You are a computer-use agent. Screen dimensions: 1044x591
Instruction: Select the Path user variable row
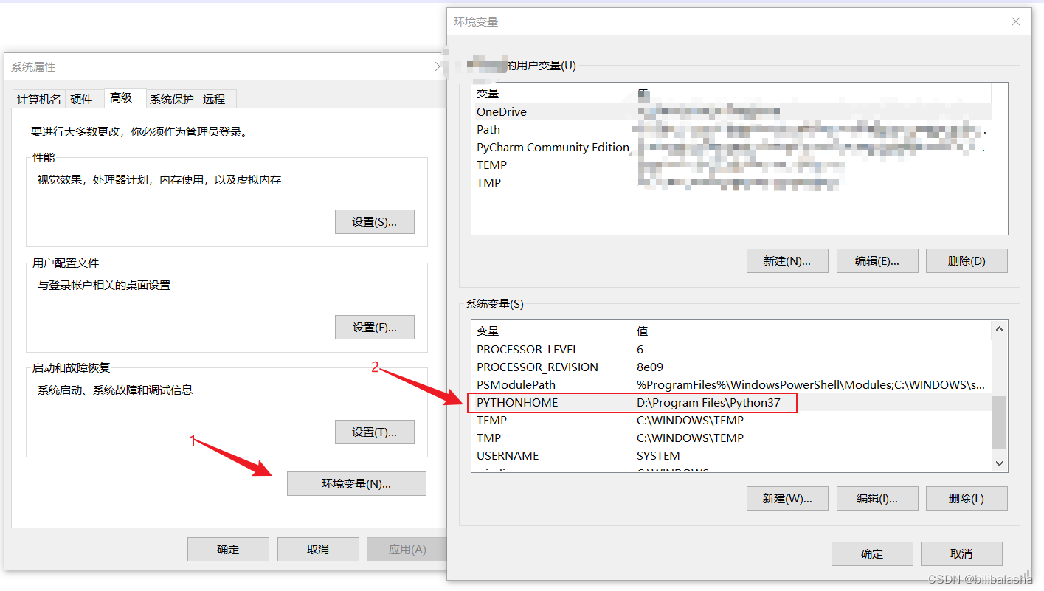[x=731, y=129]
